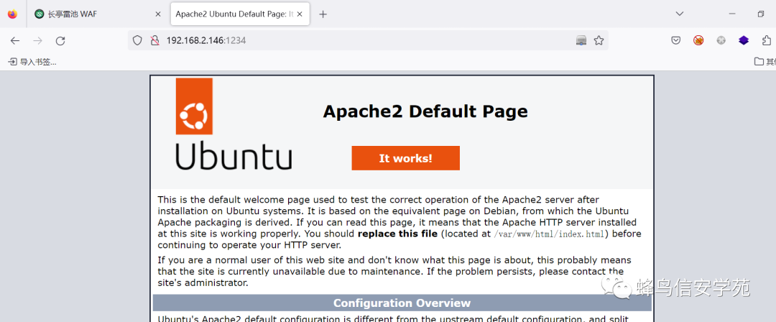Bookmark this page with the star
Image resolution: width=776 pixels, height=322 pixels.
pyautogui.click(x=599, y=41)
